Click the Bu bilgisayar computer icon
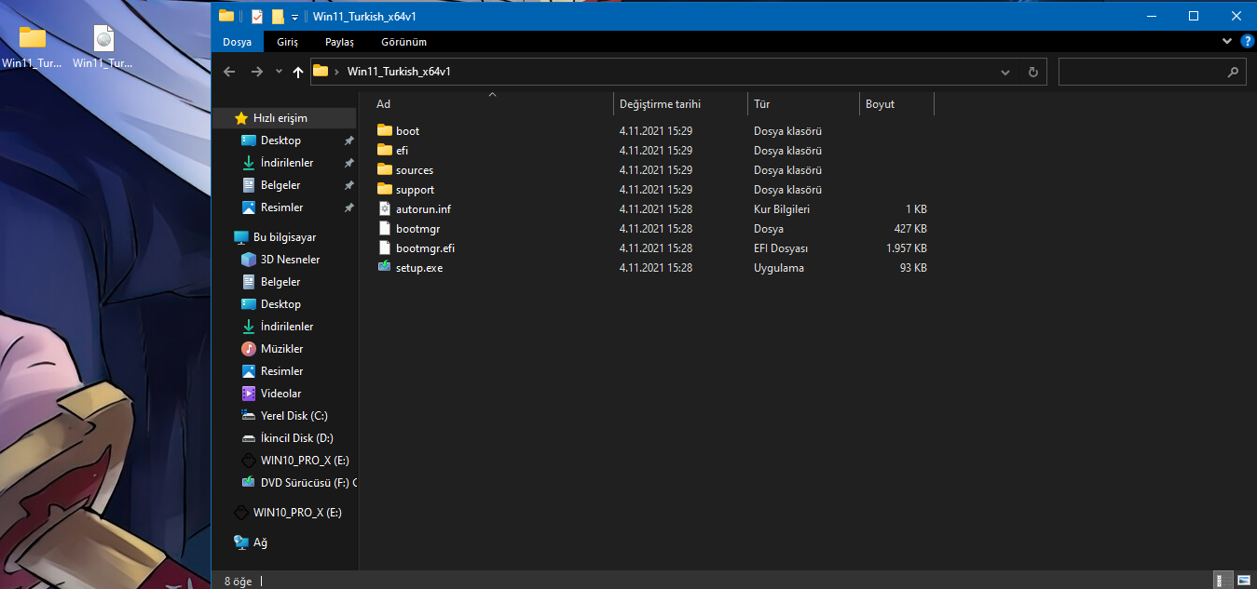 point(241,237)
